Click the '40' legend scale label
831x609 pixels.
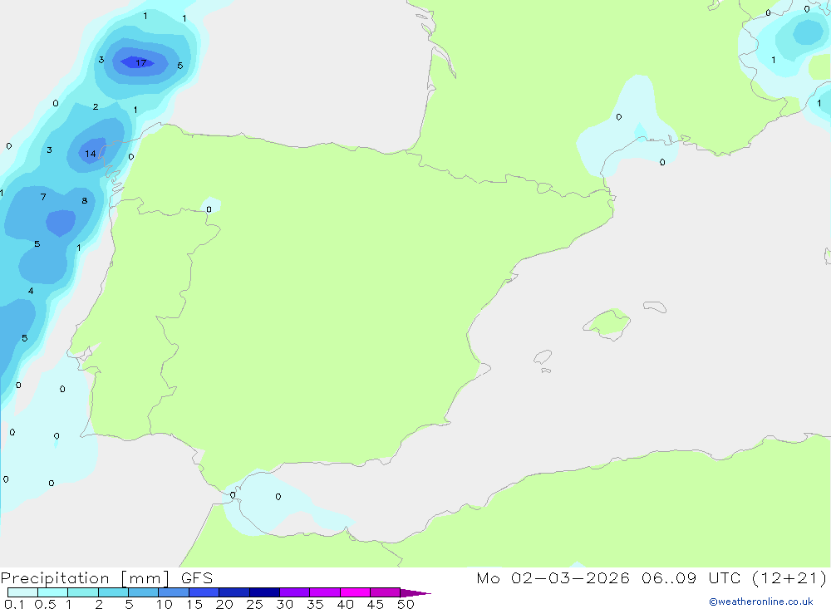point(345,604)
